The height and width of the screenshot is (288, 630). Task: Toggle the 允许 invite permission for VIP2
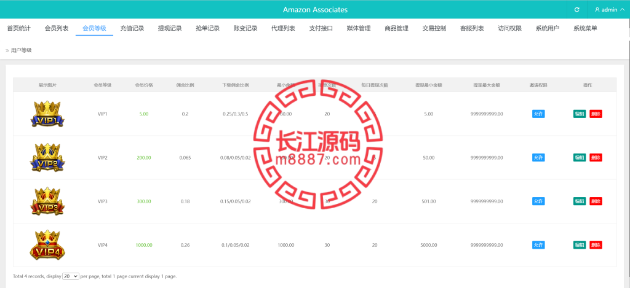point(538,158)
